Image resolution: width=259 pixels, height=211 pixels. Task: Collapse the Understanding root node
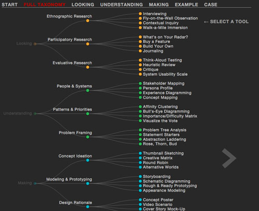[x=35, y=114]
